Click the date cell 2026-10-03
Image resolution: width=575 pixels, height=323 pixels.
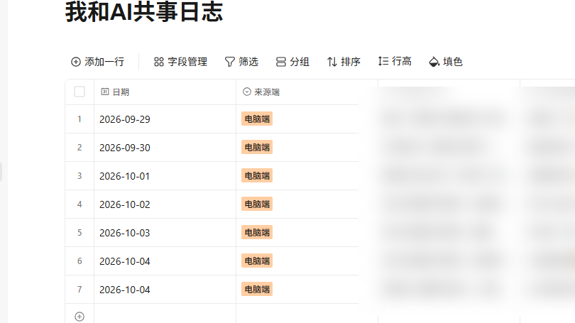(165, 233)
